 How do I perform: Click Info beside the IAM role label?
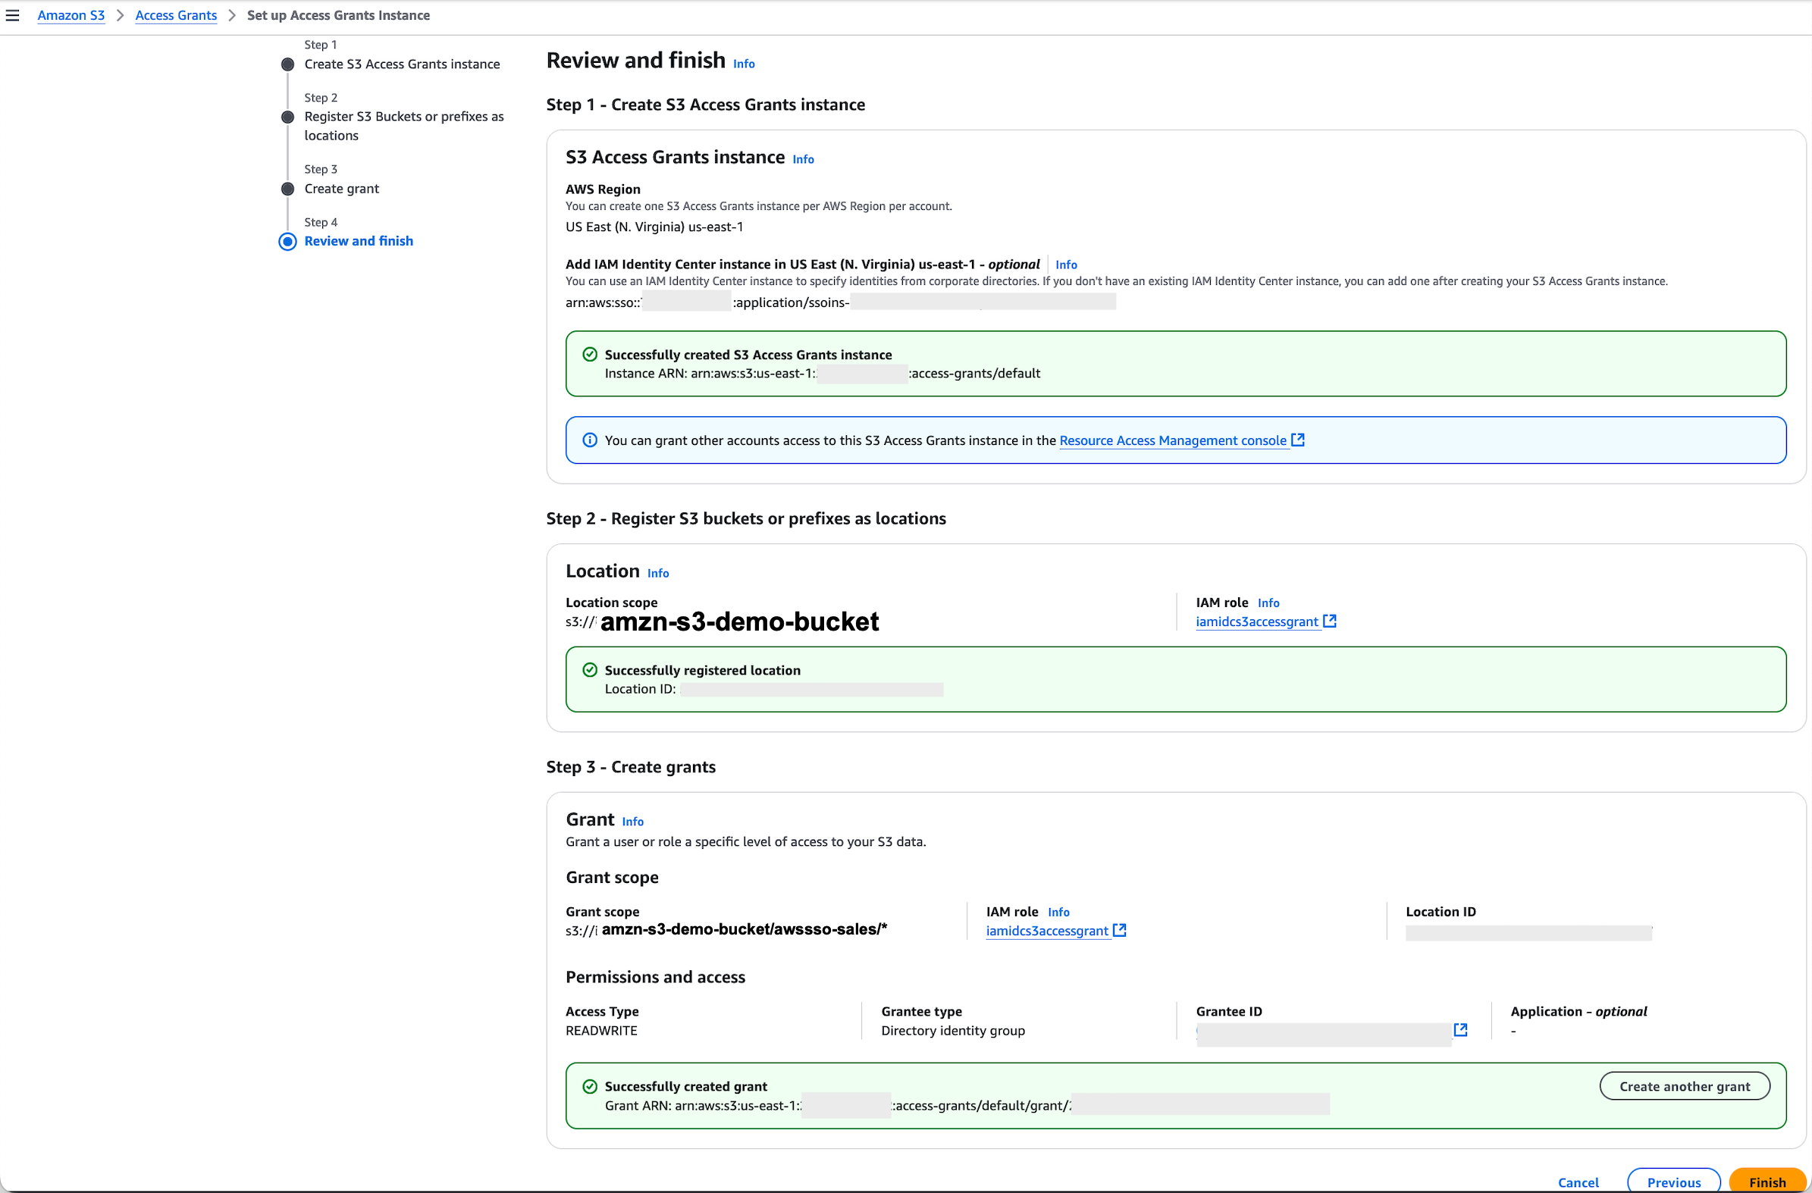(1269, 603)
